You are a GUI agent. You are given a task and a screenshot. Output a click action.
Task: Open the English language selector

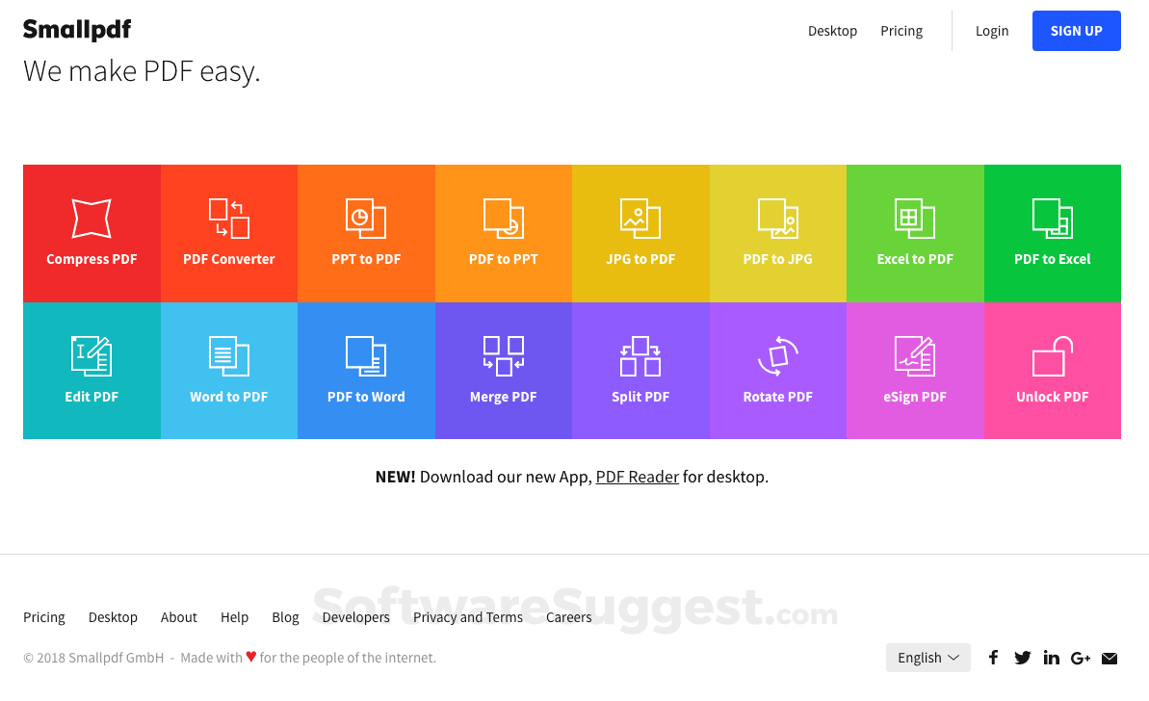(x=927, y=657)
